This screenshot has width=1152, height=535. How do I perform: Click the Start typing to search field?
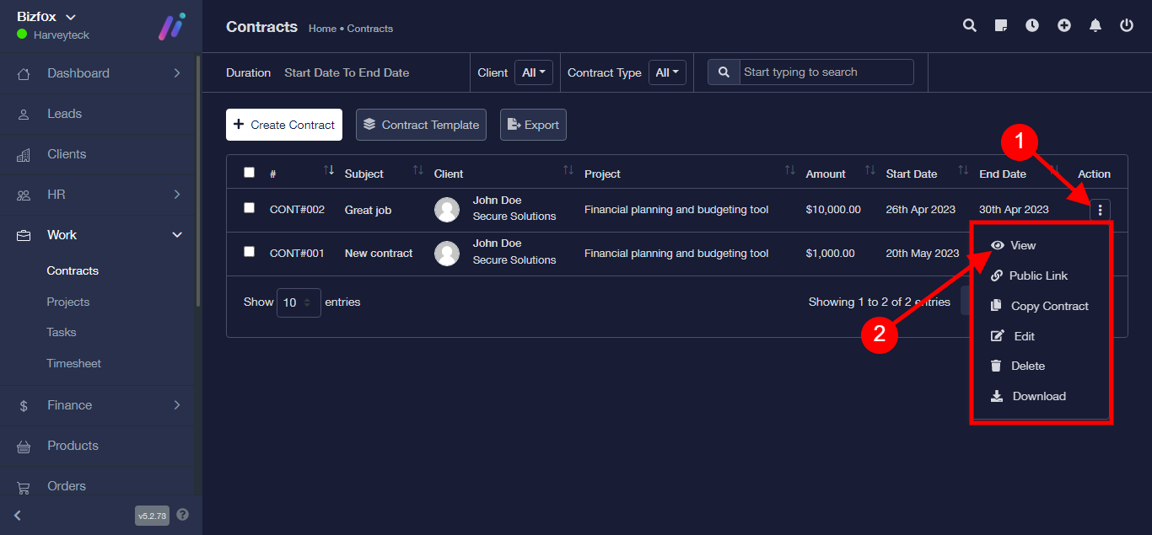tap(826, 72)
